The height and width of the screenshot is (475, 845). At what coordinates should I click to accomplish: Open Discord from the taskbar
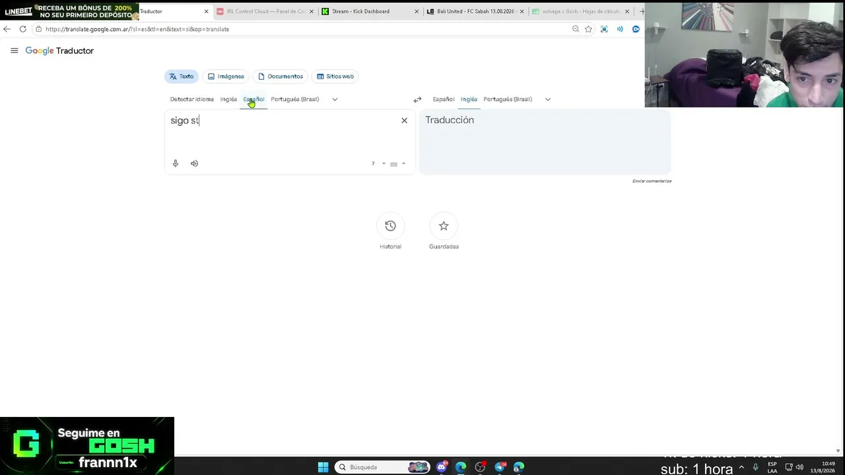pyautogui.click(x=442, y=467)
